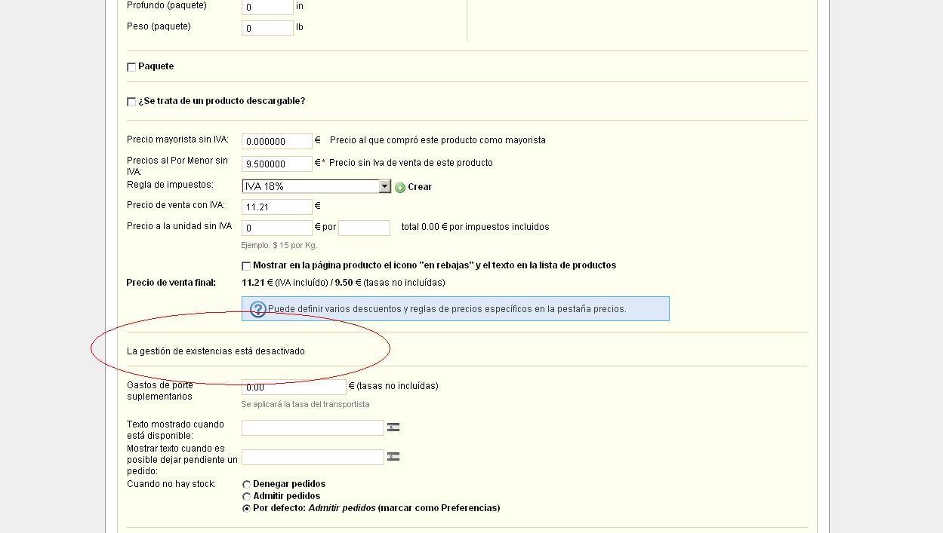Click the Crear tax rule link
This screenshot has height=533, width=943.
click(x=420, y=187)
